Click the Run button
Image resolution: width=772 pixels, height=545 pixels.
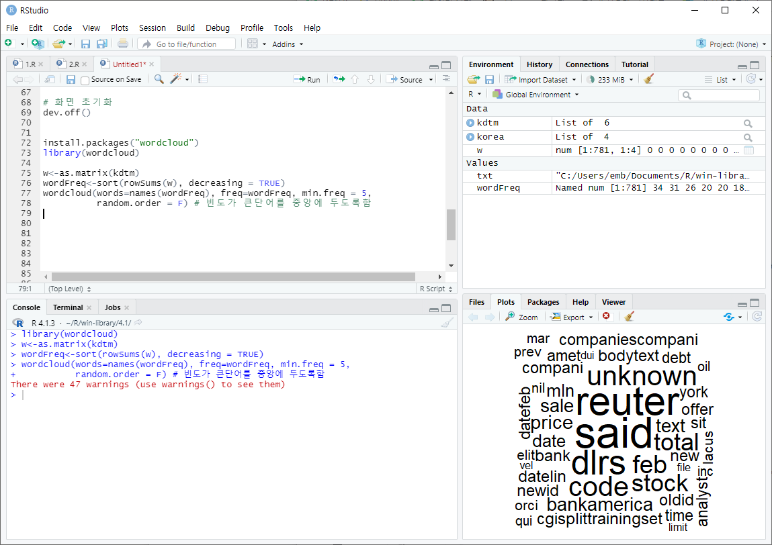point(307,80)
